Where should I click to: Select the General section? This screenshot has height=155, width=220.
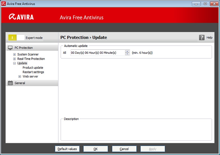[32, 83]
